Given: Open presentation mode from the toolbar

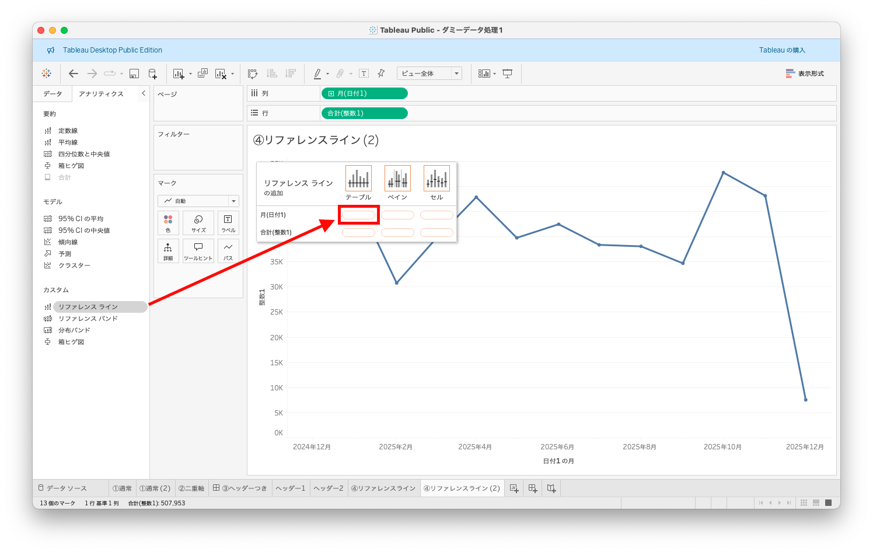Looking at the screenshot, I should point(508,74).
